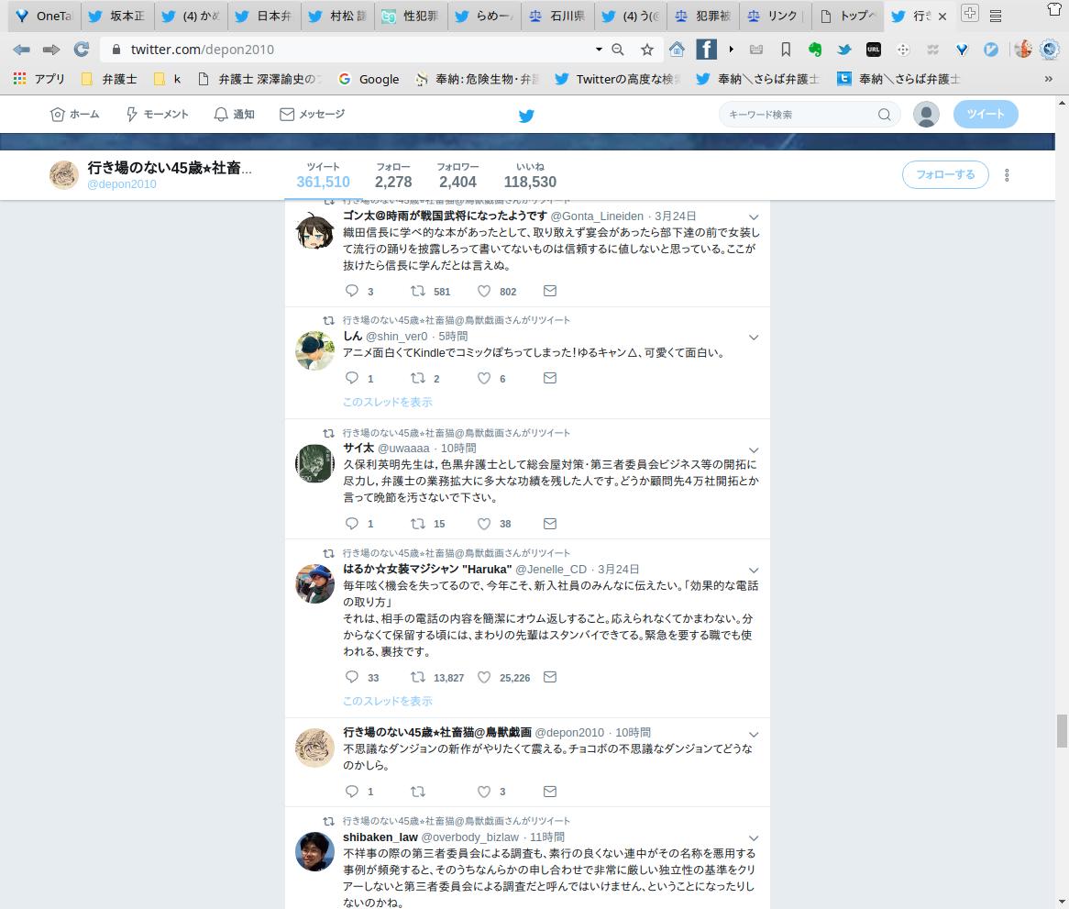This screenshot has height=909, width=1069.
Task: Select the フォロワー 2,404 profile tab
Action: (457, 175)
